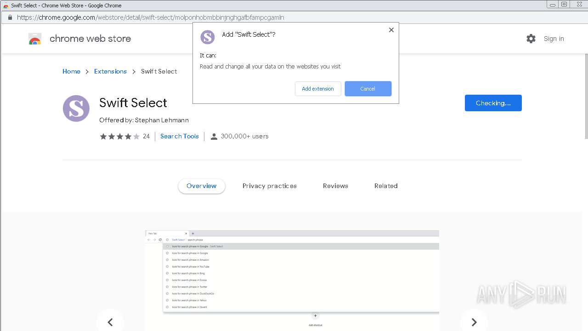
Task: Click the Swift Select icon in dialog
Action: pyautogui.click(x=208, y=37)
